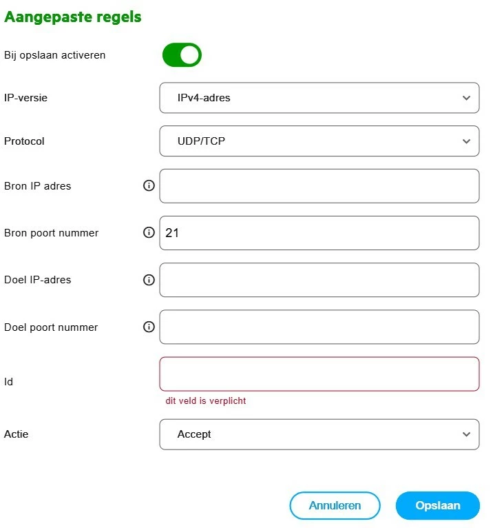Click the Bron poort nummer field containing 21

[x=319, y=233]
